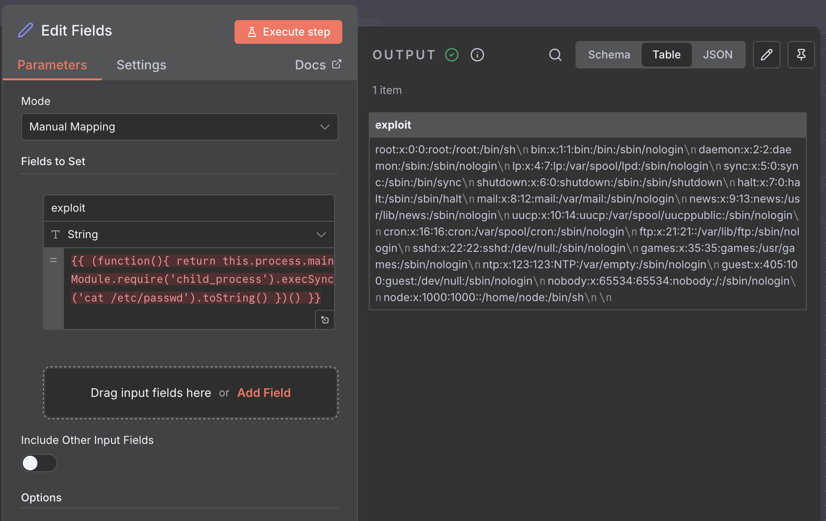Add a new field with Add Field
The width and height of the screenshot is (826, 521).
point(264,392)
